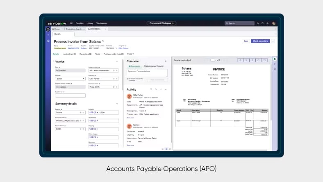The width and height of the screenshot is (323, 182).
Task: Click the Check exceptions button
Action: pos(260,41)
